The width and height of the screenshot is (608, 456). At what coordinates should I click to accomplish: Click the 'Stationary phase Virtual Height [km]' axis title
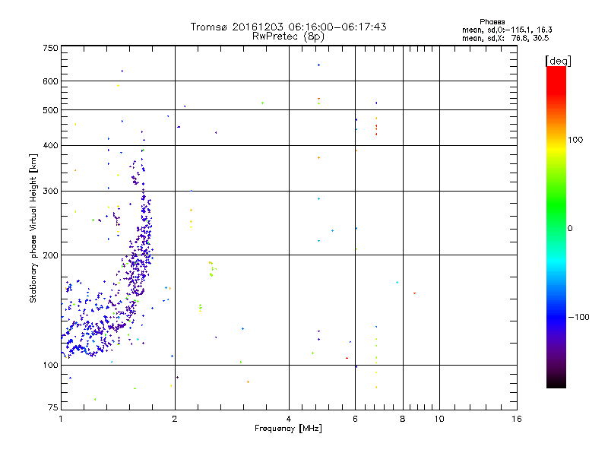(33, 228)
